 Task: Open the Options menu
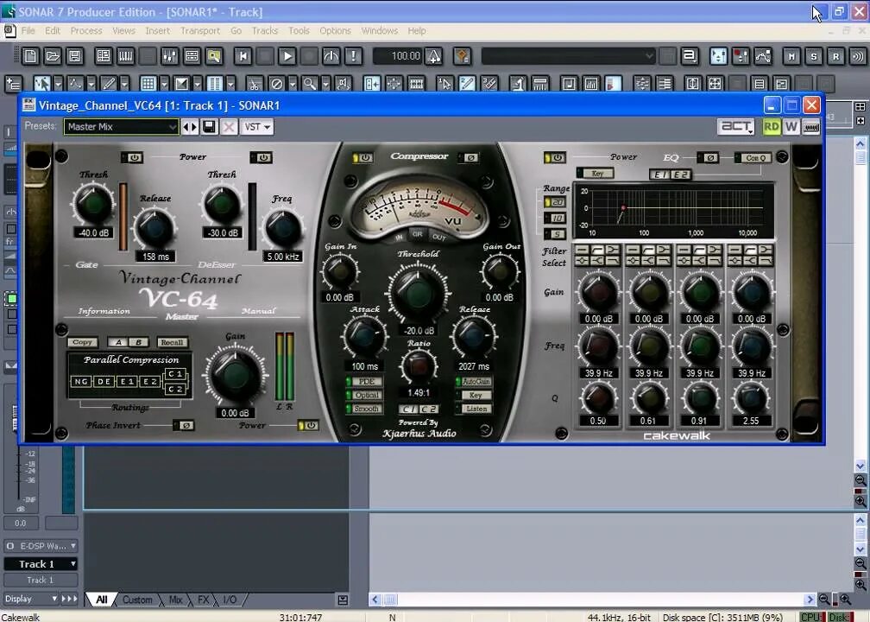335,30
